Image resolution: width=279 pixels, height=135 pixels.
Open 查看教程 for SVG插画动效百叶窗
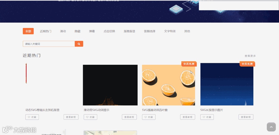pyautogui.click(x=188, y=117)
